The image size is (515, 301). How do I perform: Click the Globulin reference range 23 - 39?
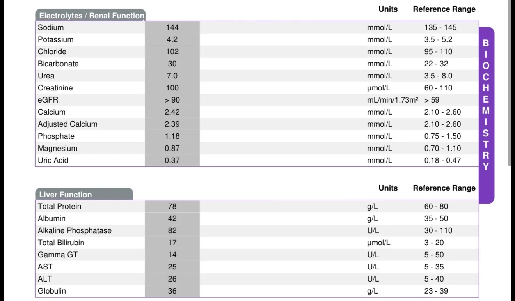[x=436, y=291]
